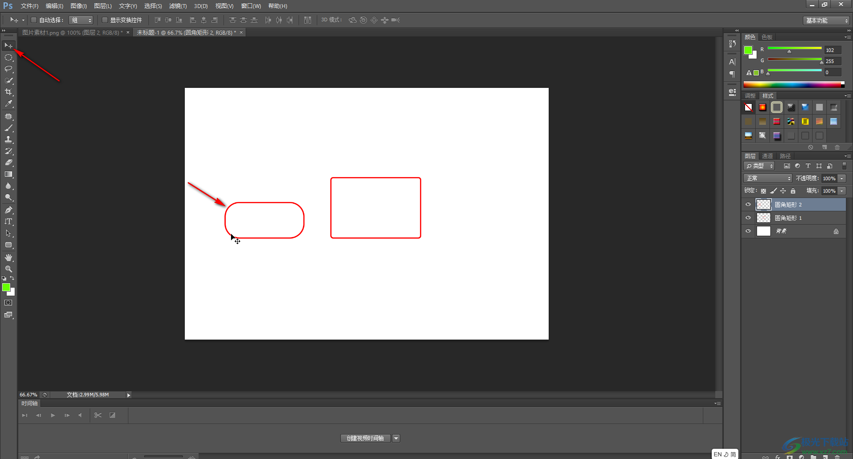Screen dimensions: 853x459
Task: Enable the 自动选择 checkbox
Action: (33, 20)
